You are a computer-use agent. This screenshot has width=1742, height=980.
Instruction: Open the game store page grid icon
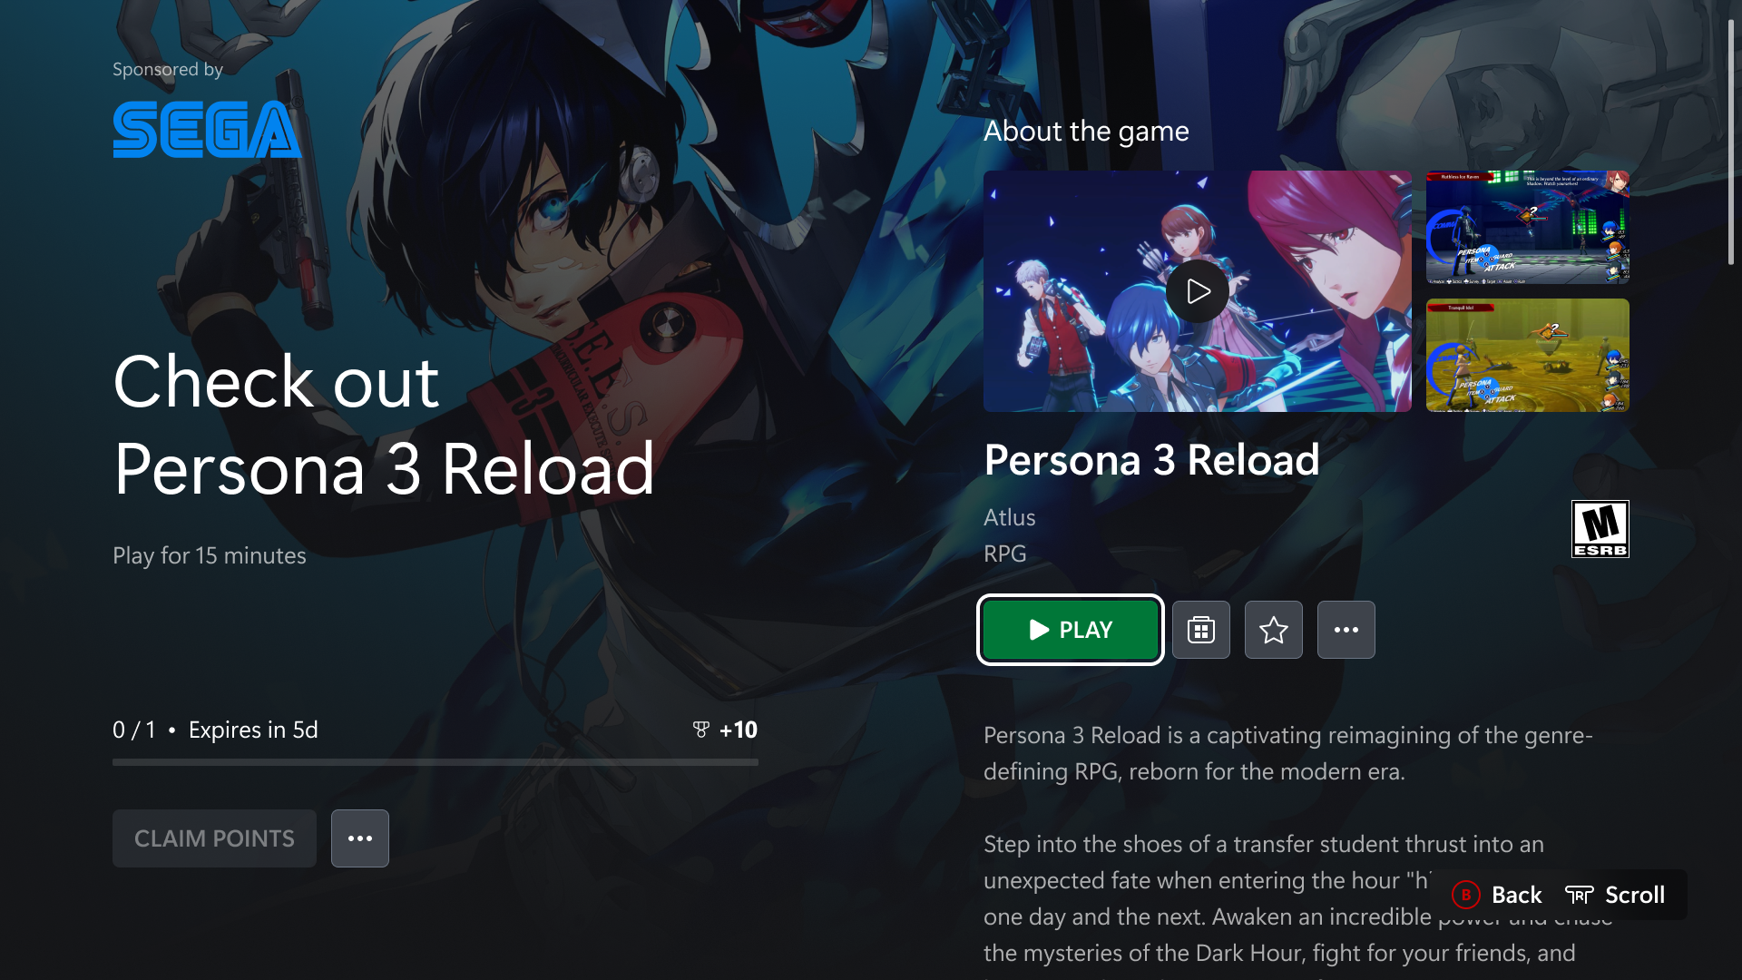1201,630
